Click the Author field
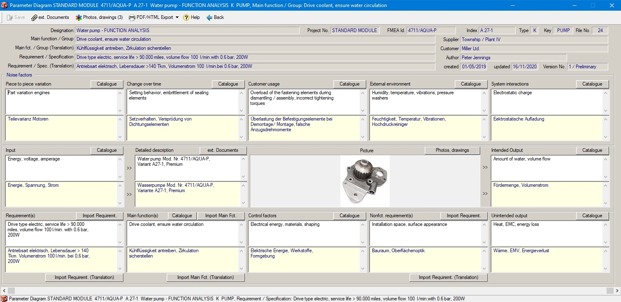This screenshot has height=302, width=621. pyautogui.click(x=513, y=58)
